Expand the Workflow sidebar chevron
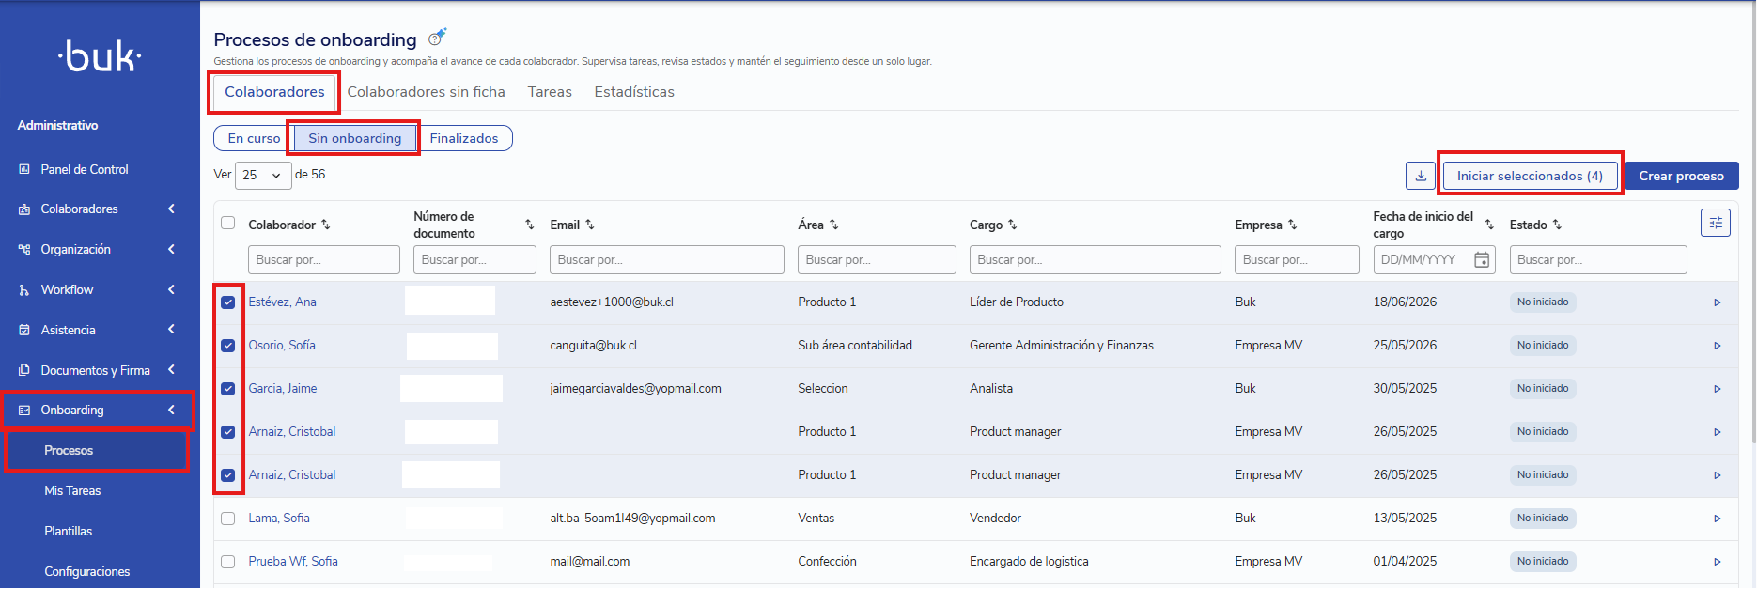This screenshot has width=1757, height=589. pyautogui.click(x=171, y=289)
